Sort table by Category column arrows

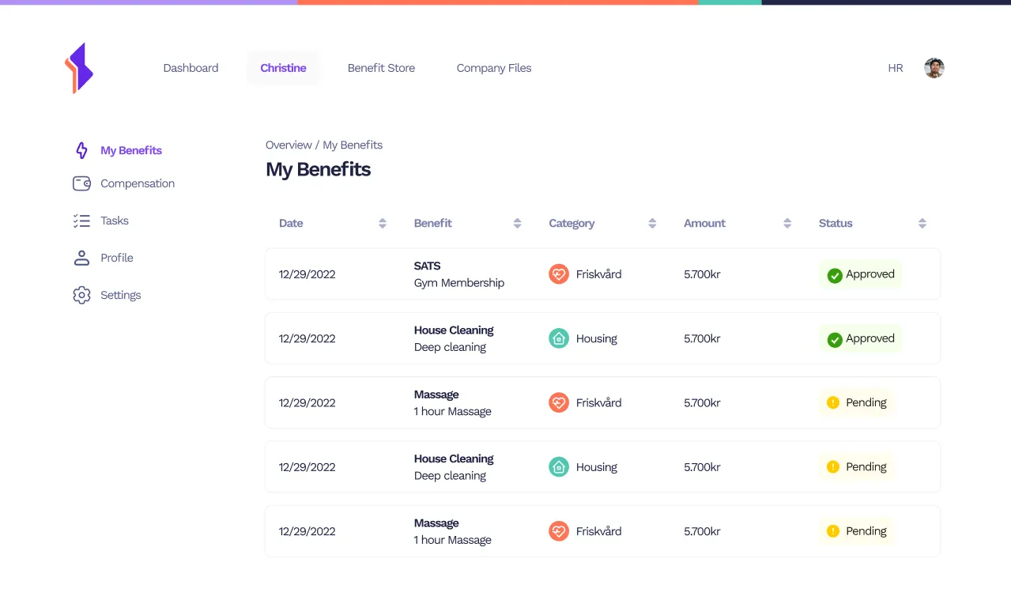point(652,224)
